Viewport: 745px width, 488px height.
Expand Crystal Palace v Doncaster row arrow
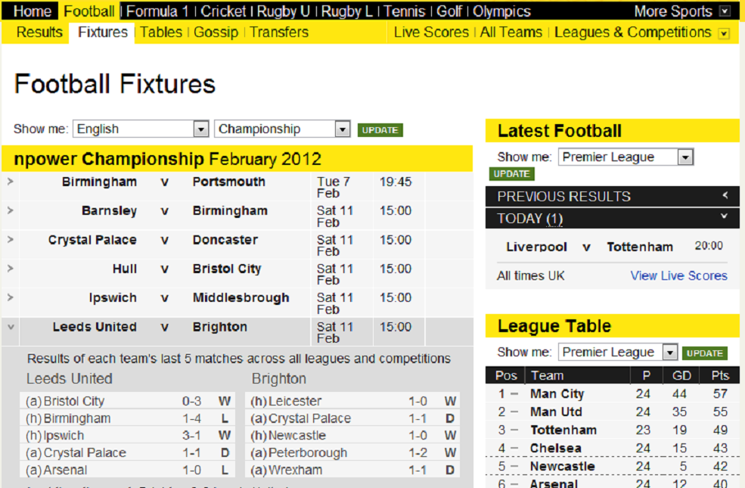(11, 239)
